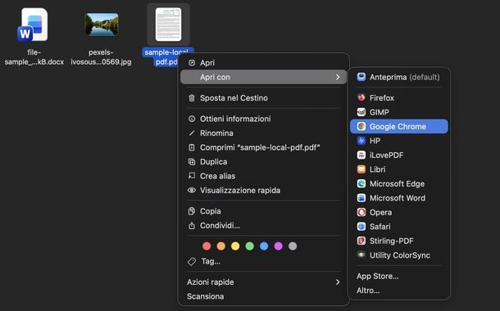
Task: Expand the Azioni rapide submenu arrow
Action: point(338,282)
